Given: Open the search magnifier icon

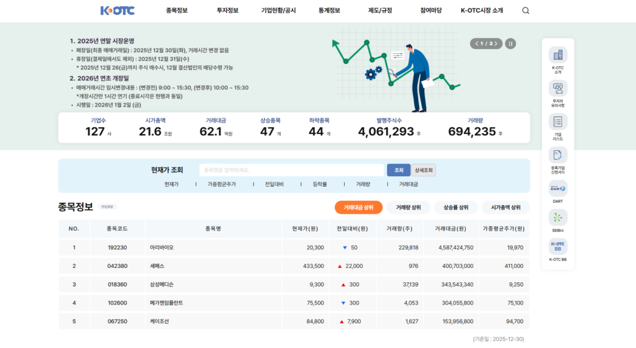Looking at the screenshot, I should coord(525,11).
